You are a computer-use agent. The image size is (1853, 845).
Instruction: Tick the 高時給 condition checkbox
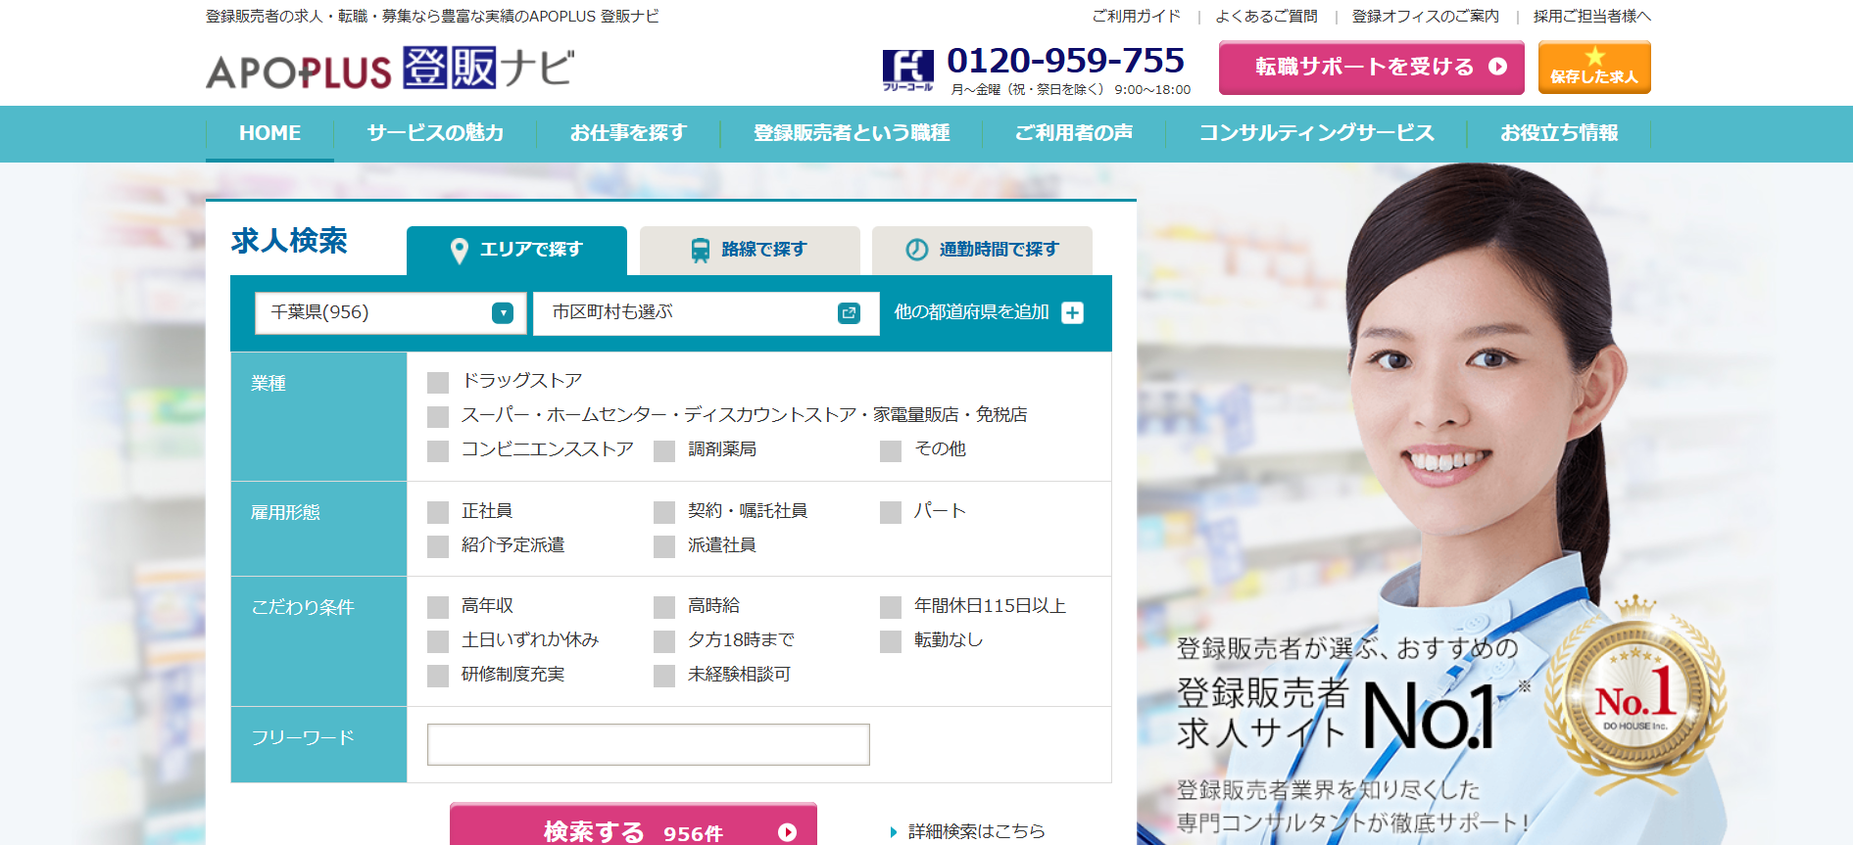click(x=664, y=607)
